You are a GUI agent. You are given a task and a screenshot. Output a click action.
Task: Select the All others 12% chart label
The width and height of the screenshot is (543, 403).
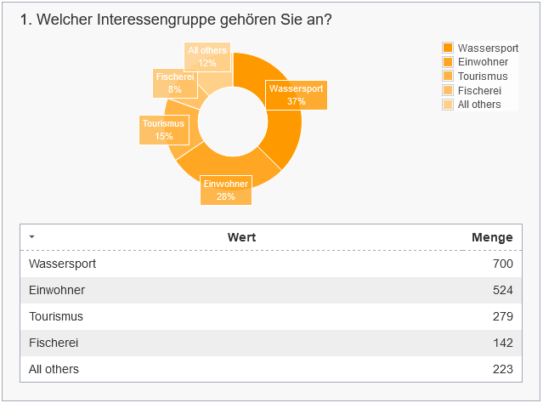pos(207,57)
